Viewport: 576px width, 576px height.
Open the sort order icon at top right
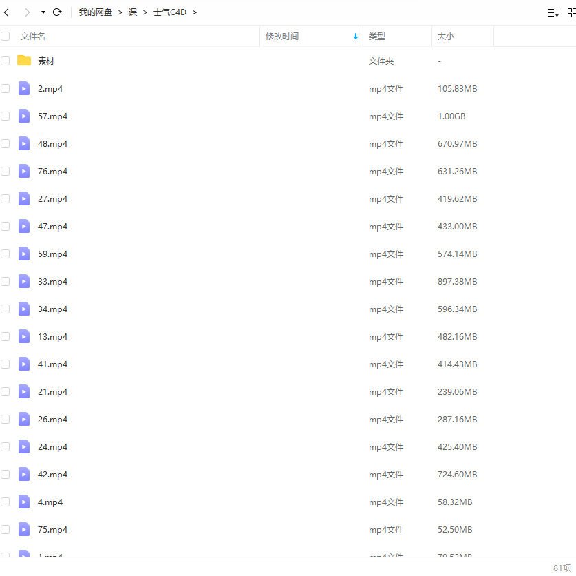coord(553,12)
